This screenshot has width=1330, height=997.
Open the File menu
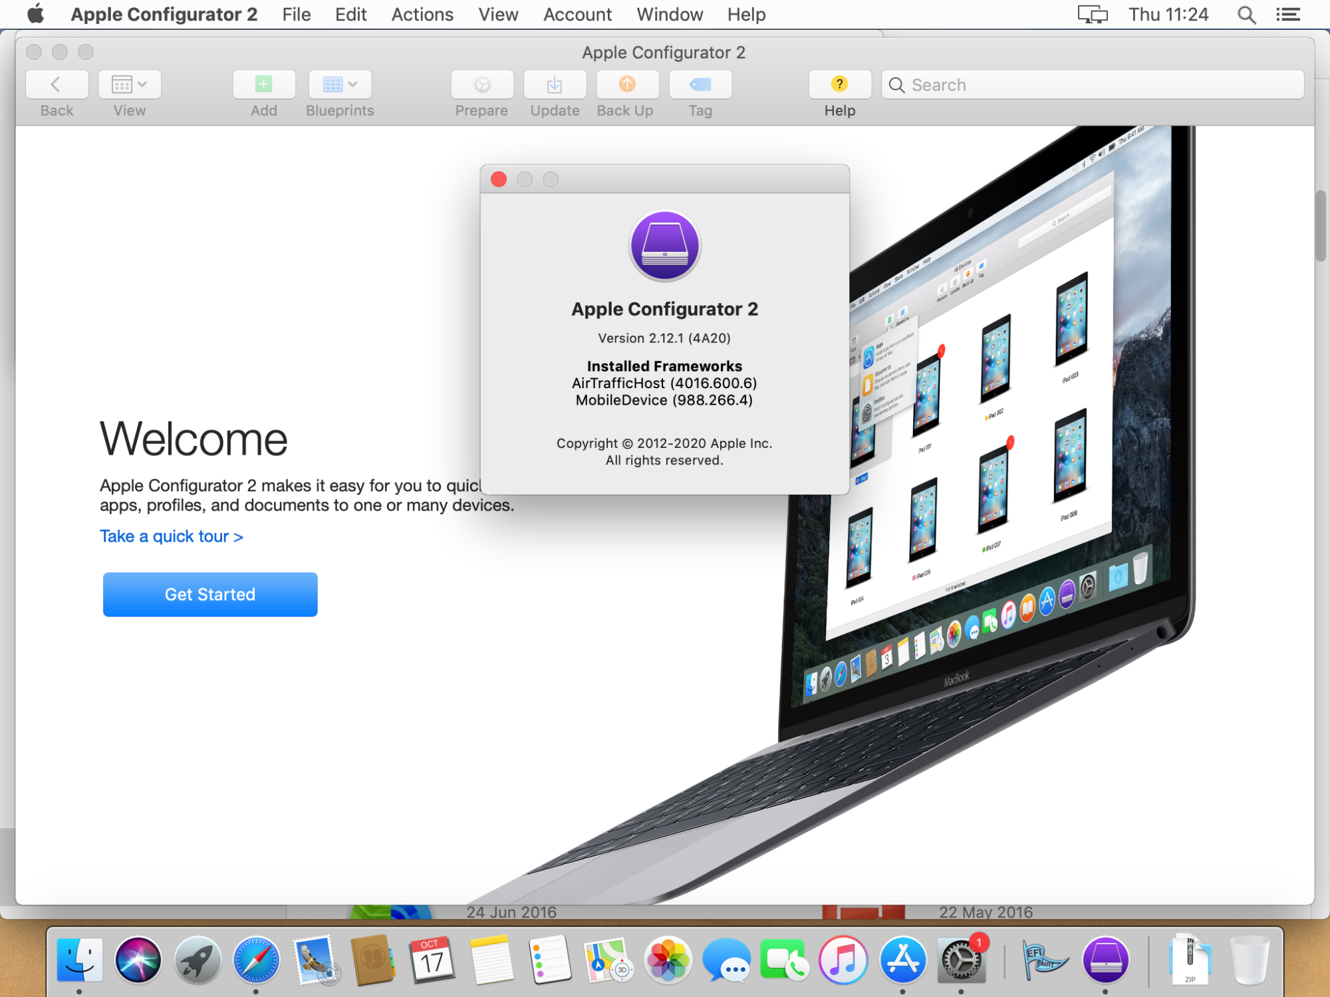pyautogui.click(x=296, y=14)
